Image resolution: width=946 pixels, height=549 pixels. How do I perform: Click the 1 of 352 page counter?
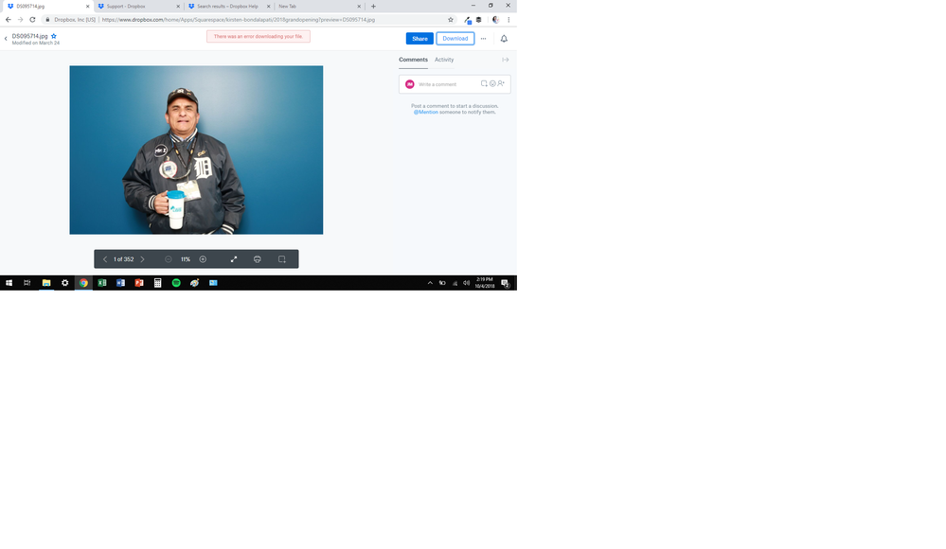[124, 259]
